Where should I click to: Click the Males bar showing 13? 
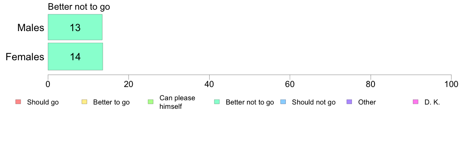pyautogui.click(x=75, y=27)
